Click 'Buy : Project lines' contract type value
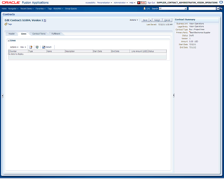Viewport: 224px width, 179px height. (197, 29)
